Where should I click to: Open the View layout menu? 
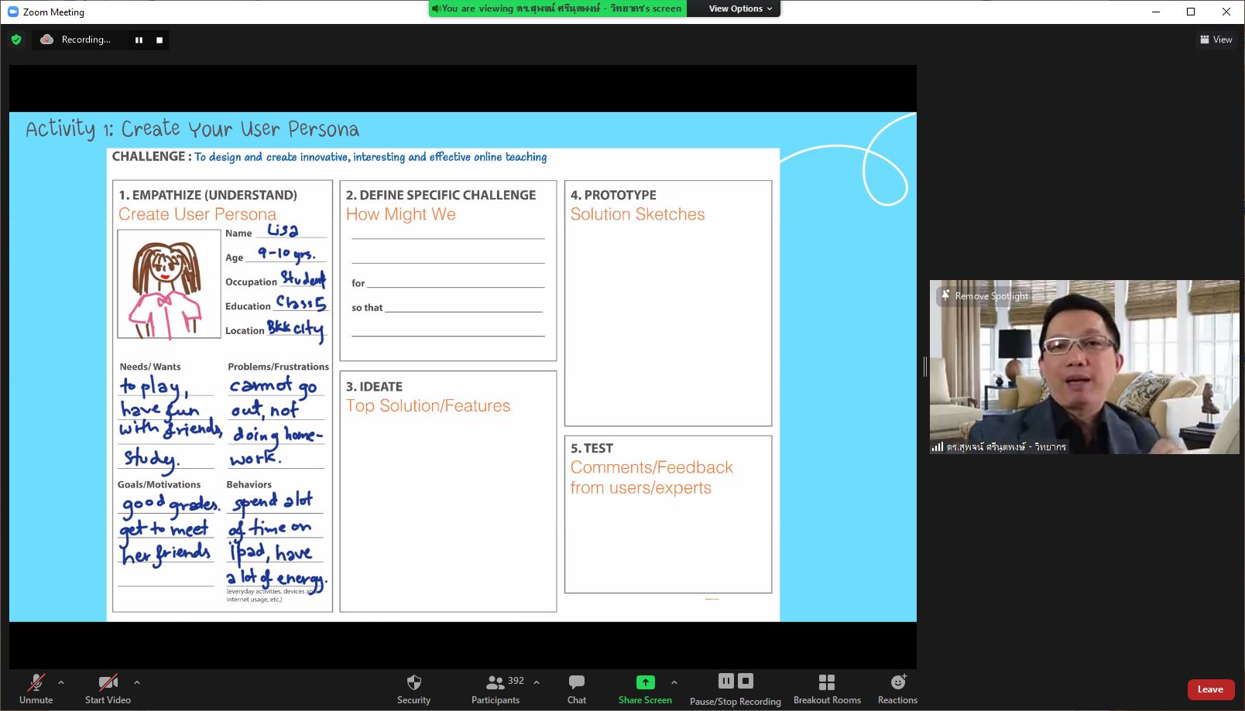point(1216,39)
